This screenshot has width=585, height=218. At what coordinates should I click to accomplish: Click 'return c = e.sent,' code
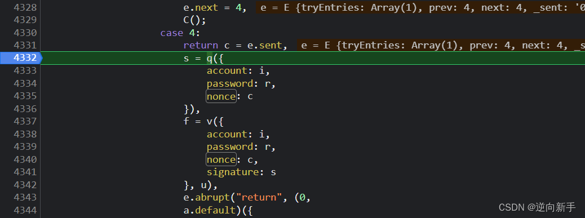pyautogui.click(x=236, y=46)
